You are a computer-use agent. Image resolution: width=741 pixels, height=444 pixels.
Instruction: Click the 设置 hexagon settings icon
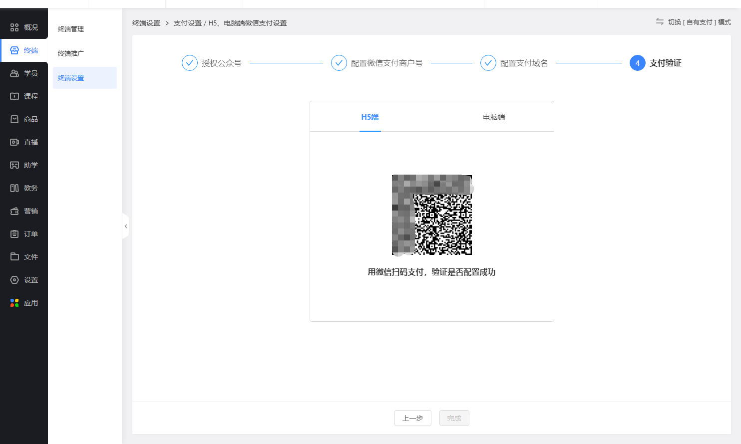(x=14, y=280)
